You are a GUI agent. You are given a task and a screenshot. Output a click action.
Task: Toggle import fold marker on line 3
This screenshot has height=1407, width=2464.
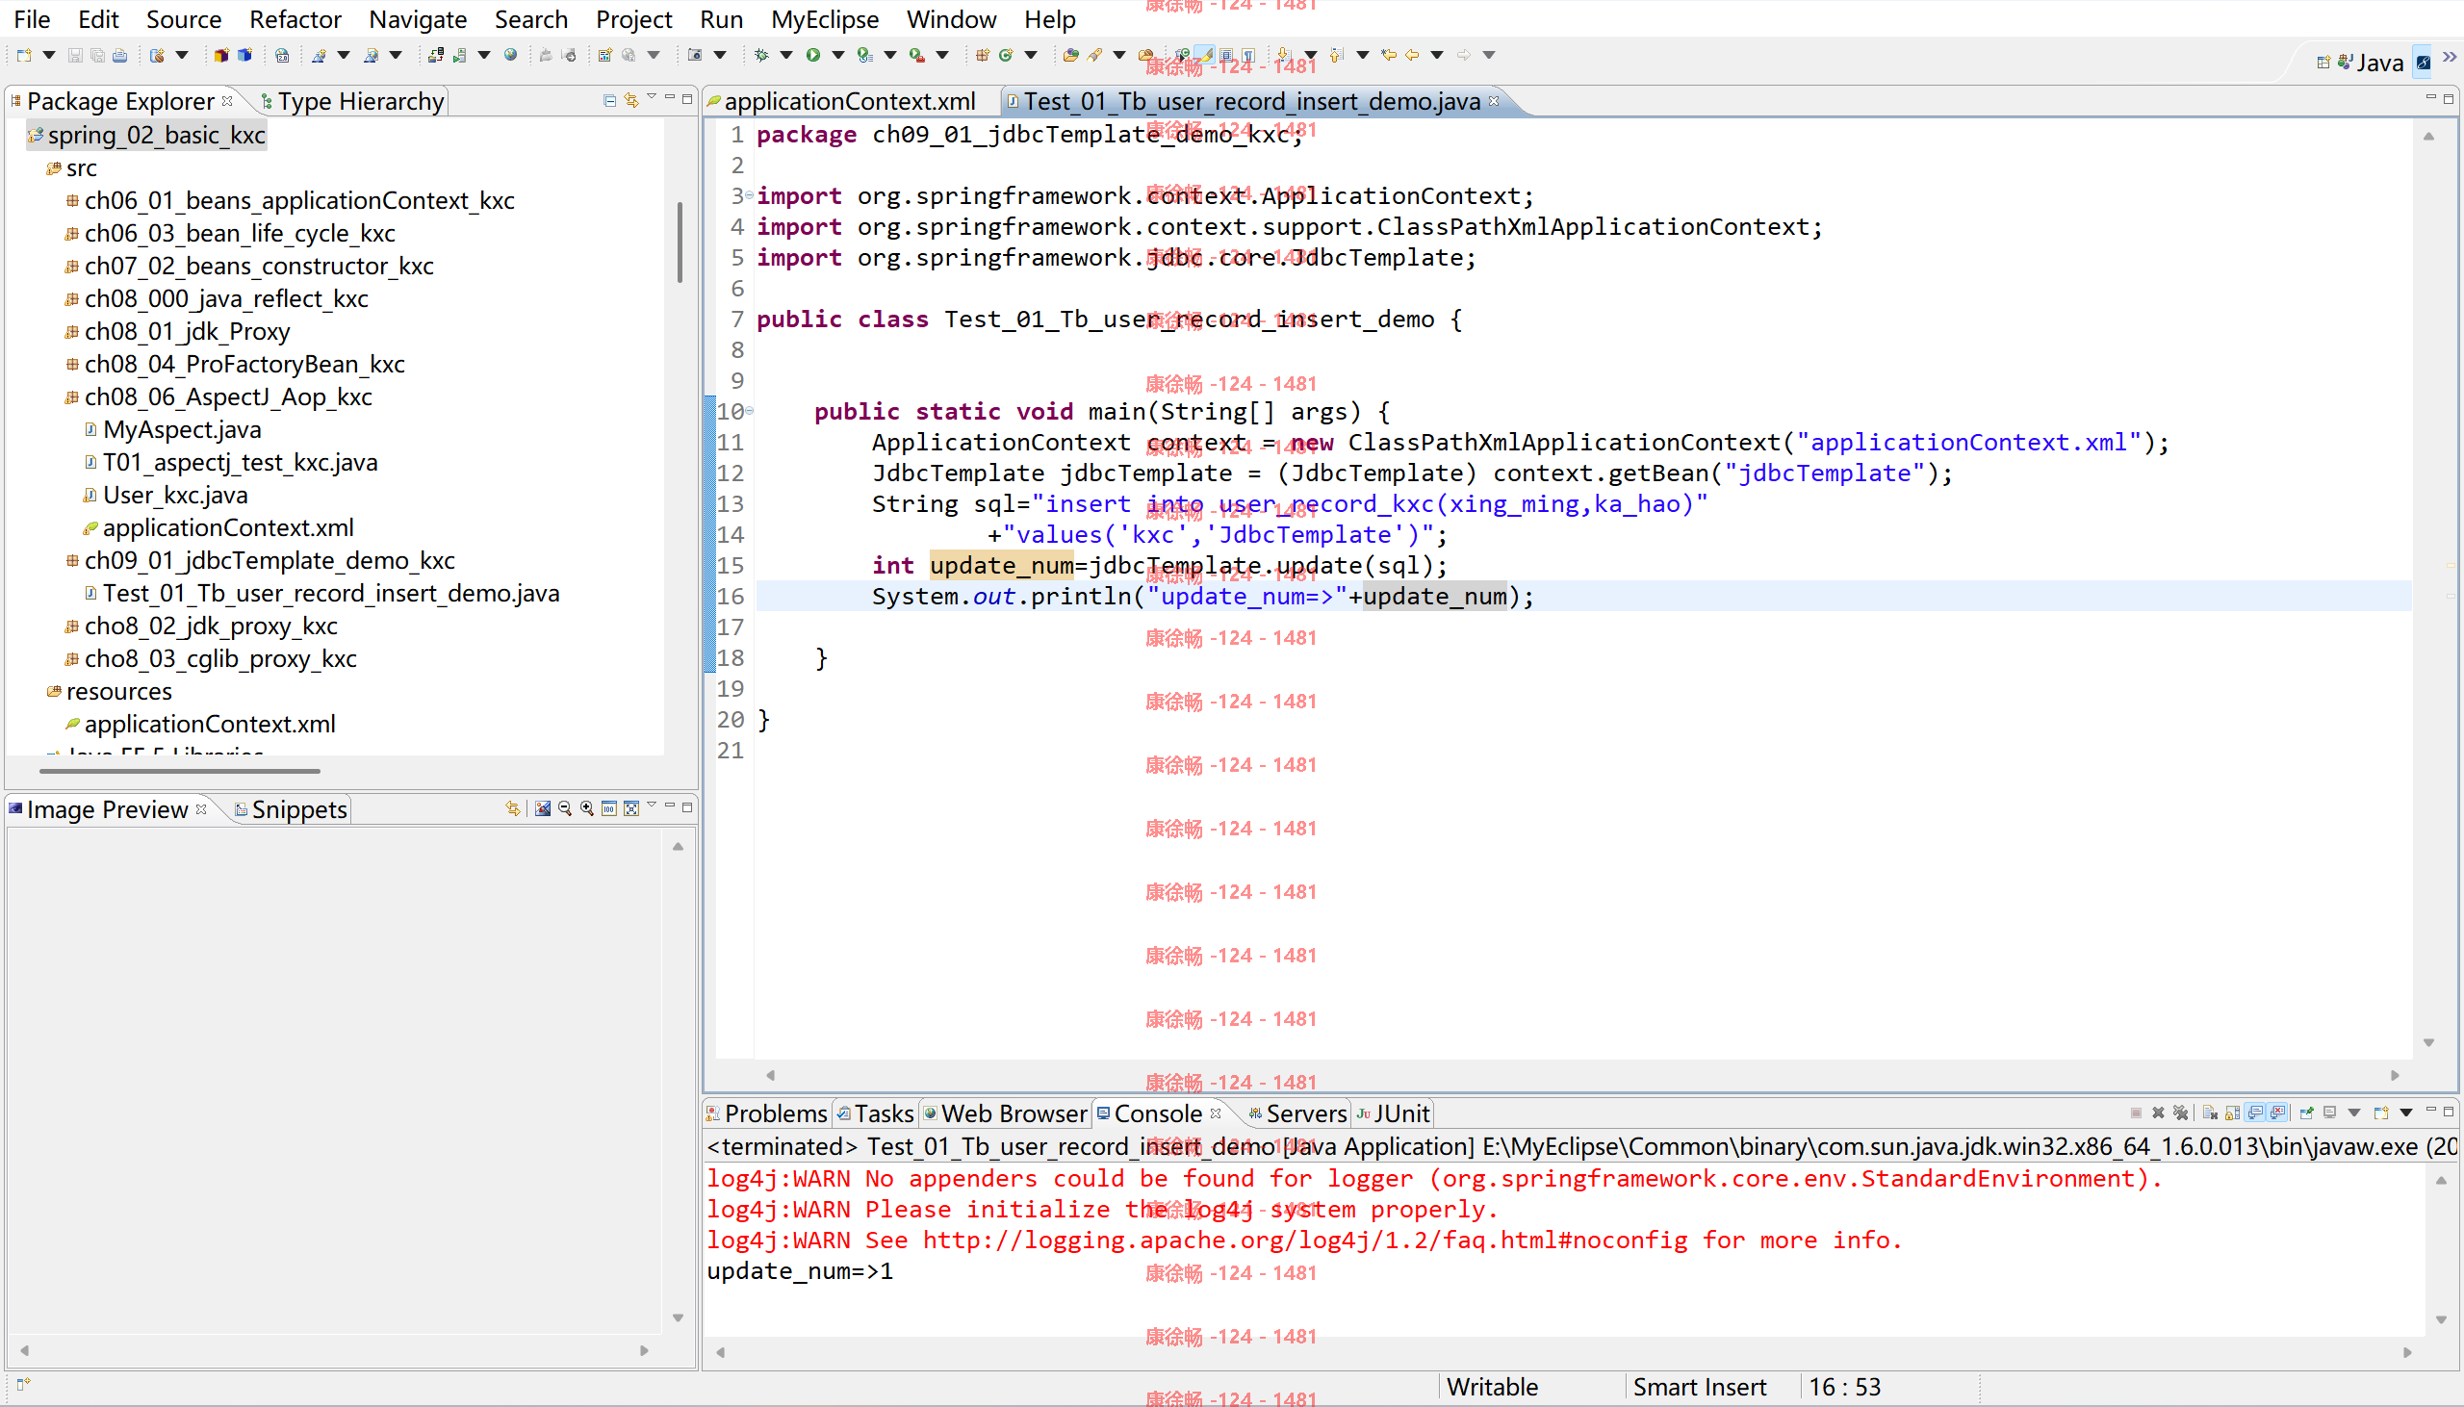tap(749, 195)
